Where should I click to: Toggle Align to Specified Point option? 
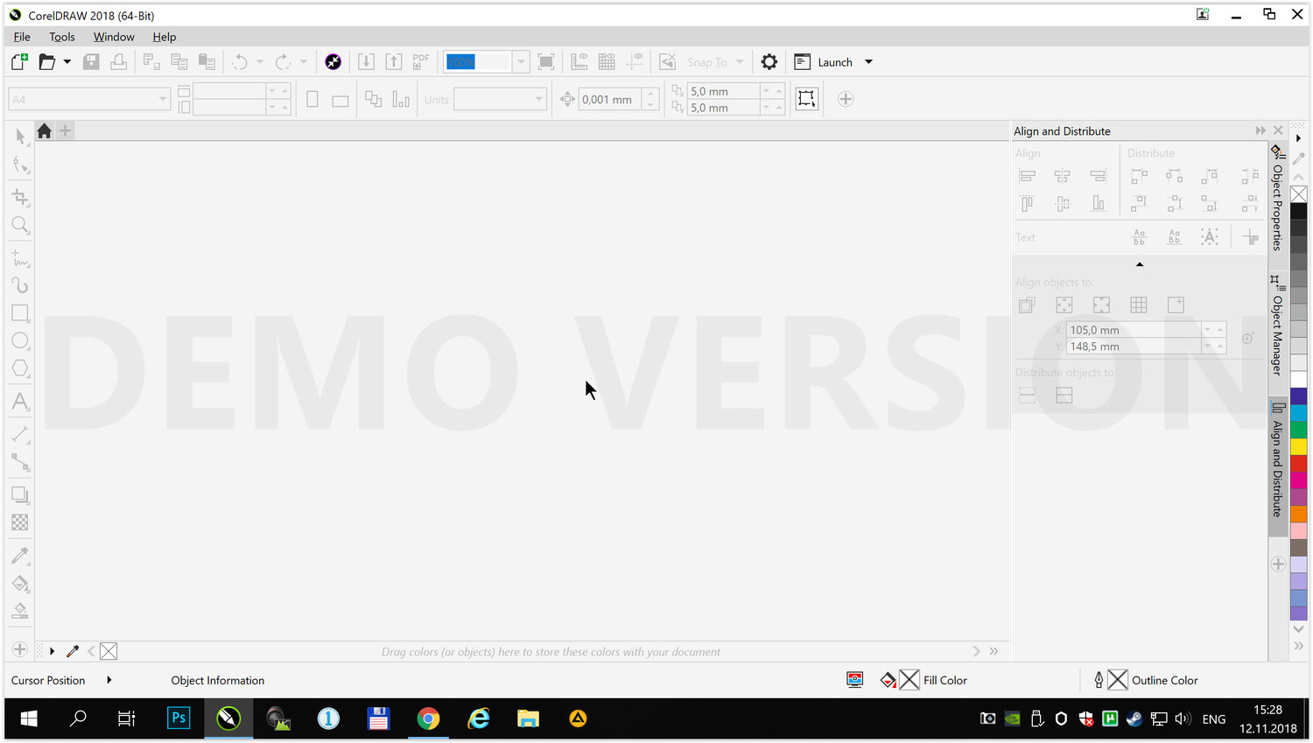(1176, 305)
